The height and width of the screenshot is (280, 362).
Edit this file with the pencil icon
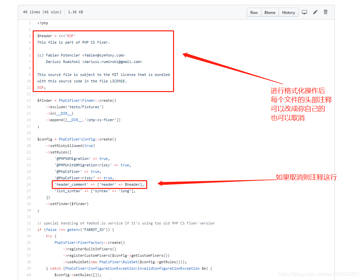315,12
